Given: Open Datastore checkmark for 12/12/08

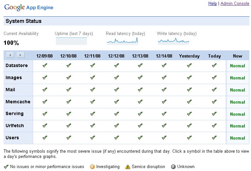Looking at the screenshot, I should pyautogui.click(x=116, y=65).
